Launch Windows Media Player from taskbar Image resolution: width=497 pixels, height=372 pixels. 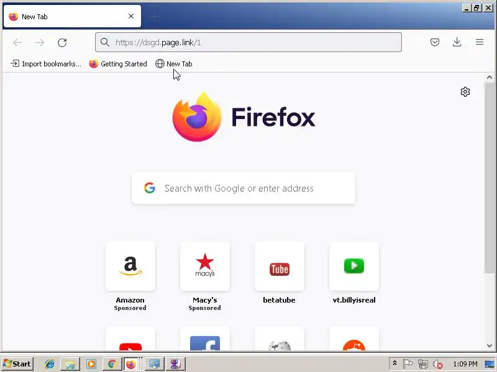tap(91, 364)
